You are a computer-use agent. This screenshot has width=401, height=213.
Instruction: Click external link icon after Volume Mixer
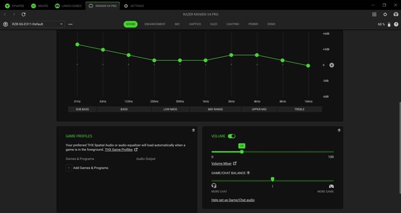click(235, 163)
